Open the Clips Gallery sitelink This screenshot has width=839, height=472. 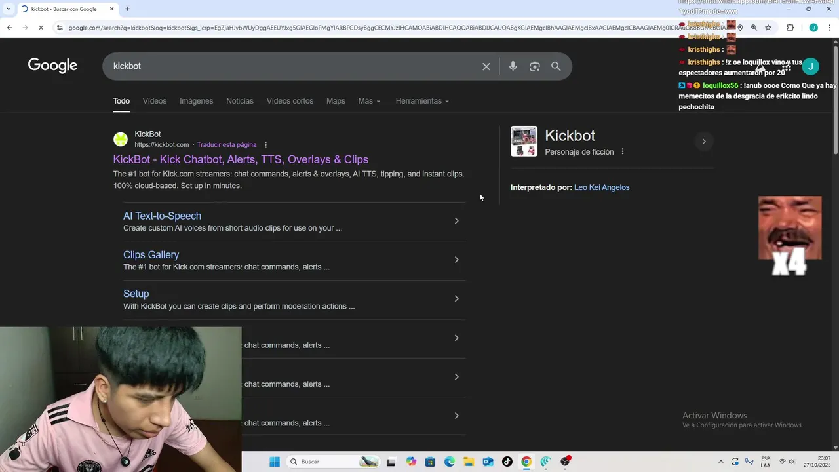[x=151, y=255]
